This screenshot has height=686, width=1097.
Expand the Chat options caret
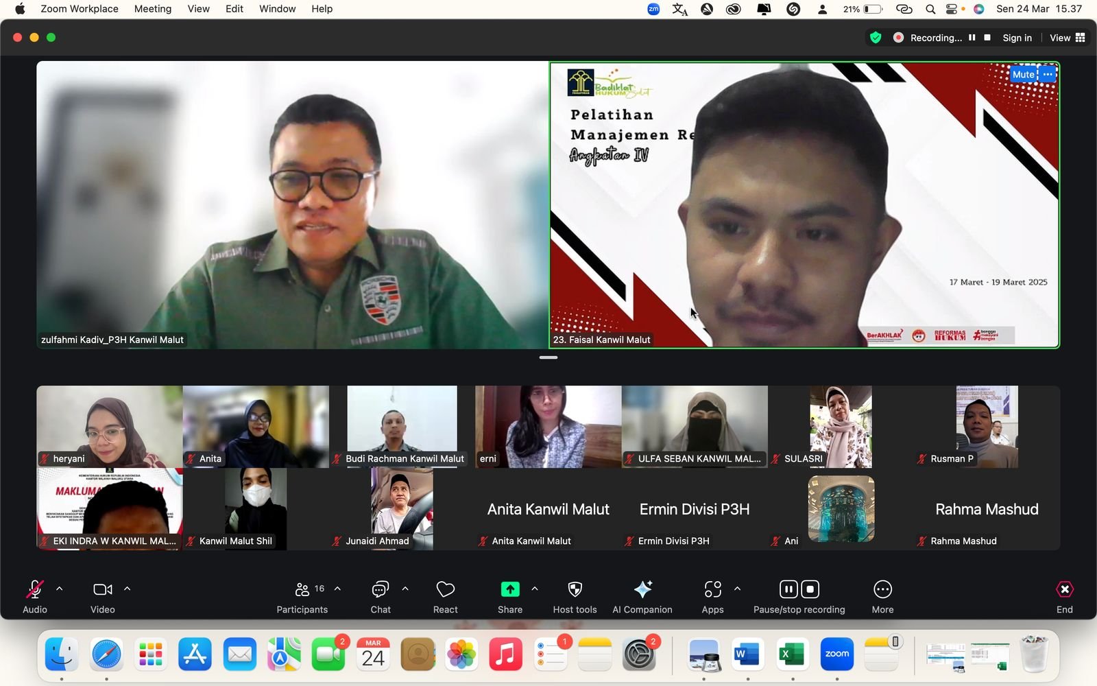(x=405, y=589)
